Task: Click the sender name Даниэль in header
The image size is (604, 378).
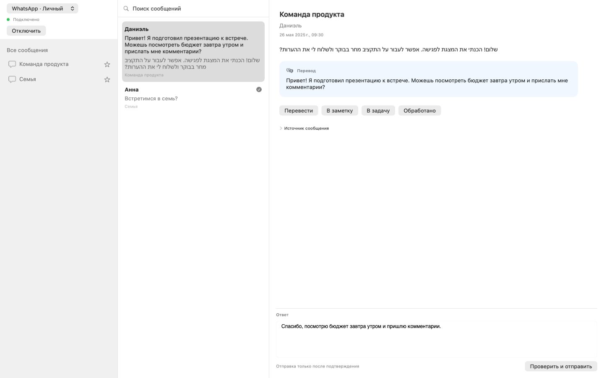Action: click(x=290, y=26)
